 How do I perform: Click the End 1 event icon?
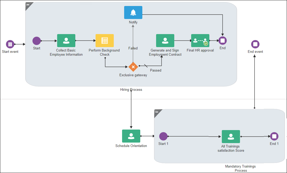click(x=274, y=136)
